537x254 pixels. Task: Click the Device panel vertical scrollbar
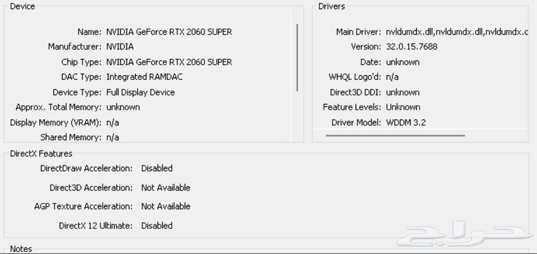coord(297,57)
